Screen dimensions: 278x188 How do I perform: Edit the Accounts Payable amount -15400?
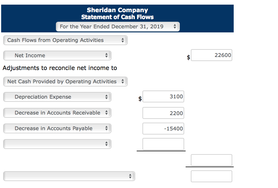[163, 129]
